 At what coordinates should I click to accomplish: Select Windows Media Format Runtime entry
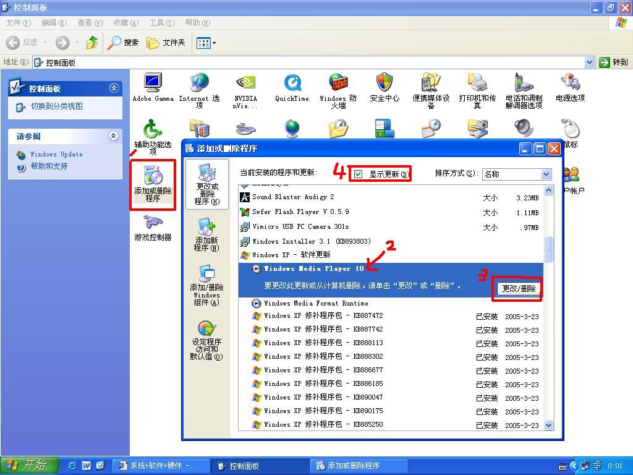(391, 303)
